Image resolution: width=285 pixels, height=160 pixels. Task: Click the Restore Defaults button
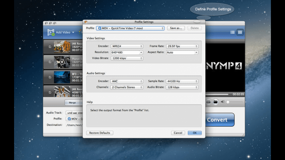(x=100, y=133)
